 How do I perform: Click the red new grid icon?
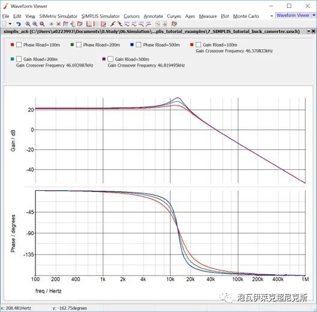click(x=65, y=24)
